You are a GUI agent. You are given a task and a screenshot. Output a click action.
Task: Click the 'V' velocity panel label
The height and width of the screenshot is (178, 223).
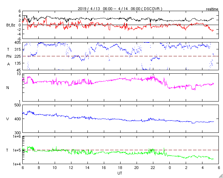8,119
